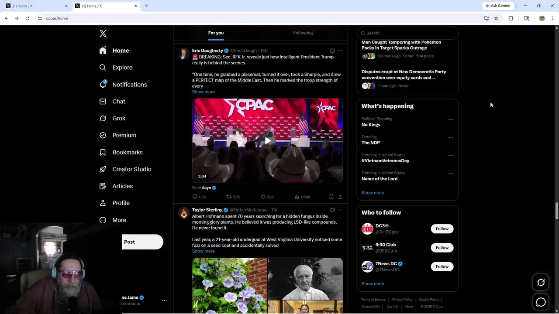Open the Chat envelope icon
Viewport: 559px width, 314px height.
point(103,101)
